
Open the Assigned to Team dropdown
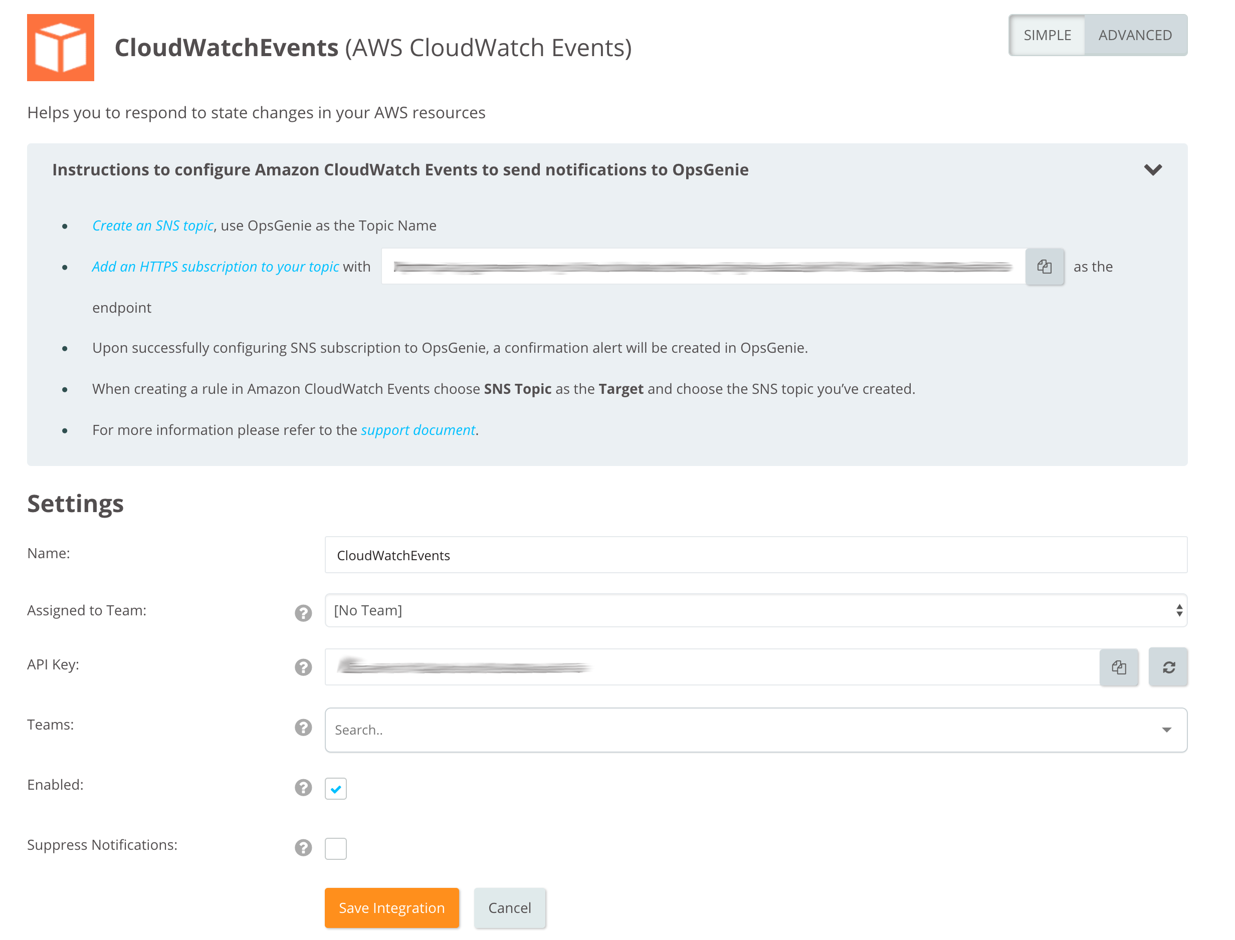pos(755,610)
